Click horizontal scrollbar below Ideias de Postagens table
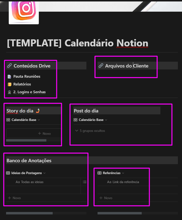This screenshot has width=182, height=220. (29, 213)
